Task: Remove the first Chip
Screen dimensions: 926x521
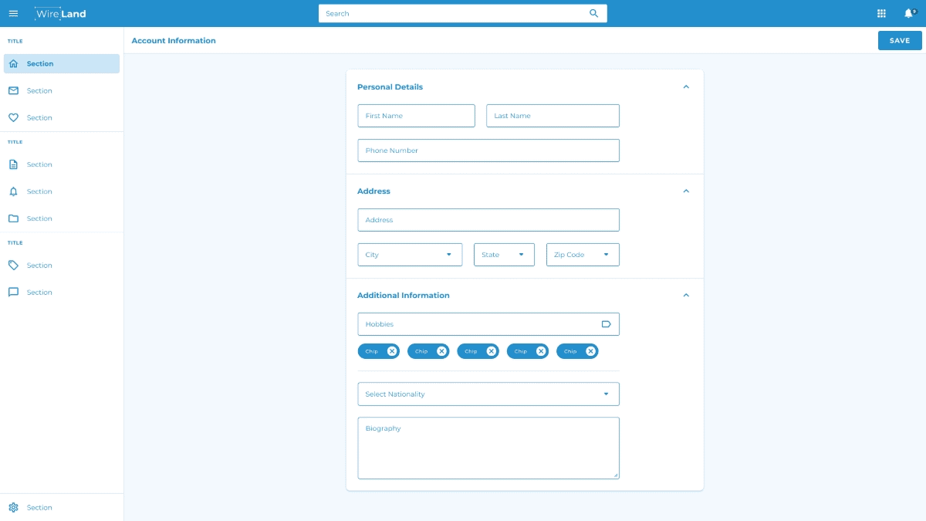Action: point(392,351)
